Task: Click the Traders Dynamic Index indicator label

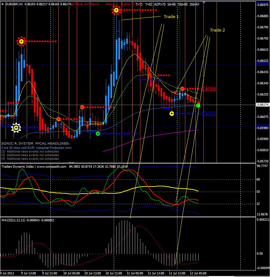Action: click(34, 167)
